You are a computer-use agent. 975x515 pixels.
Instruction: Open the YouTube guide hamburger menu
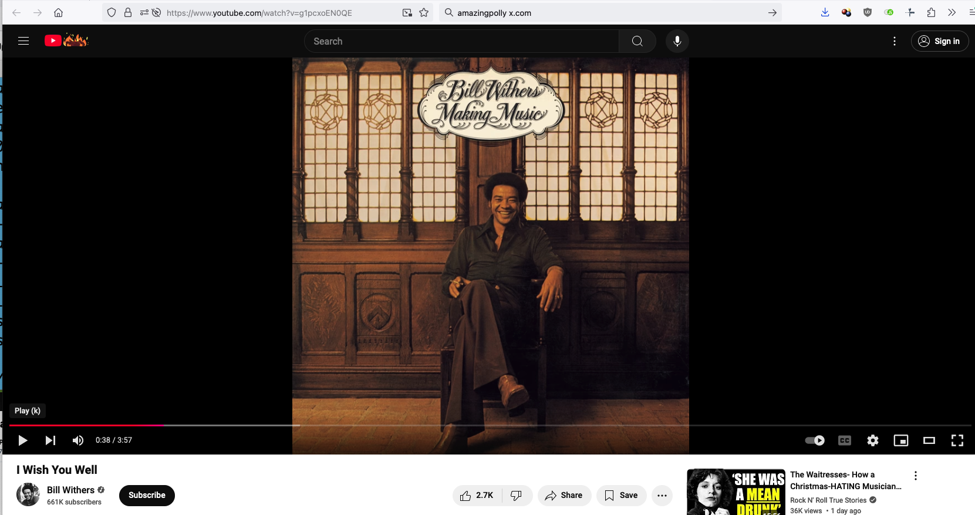23,41
